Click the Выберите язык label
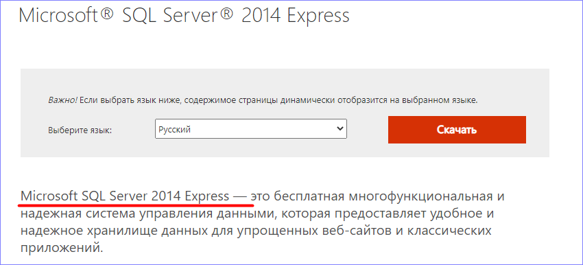 click(x=80, y=130)
